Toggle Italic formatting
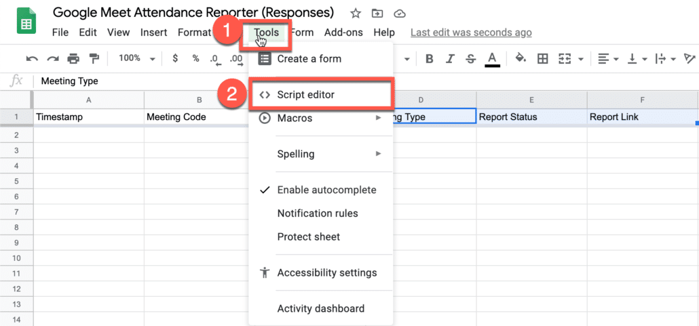This screenshot has height=326, width=699. (450, 59)
